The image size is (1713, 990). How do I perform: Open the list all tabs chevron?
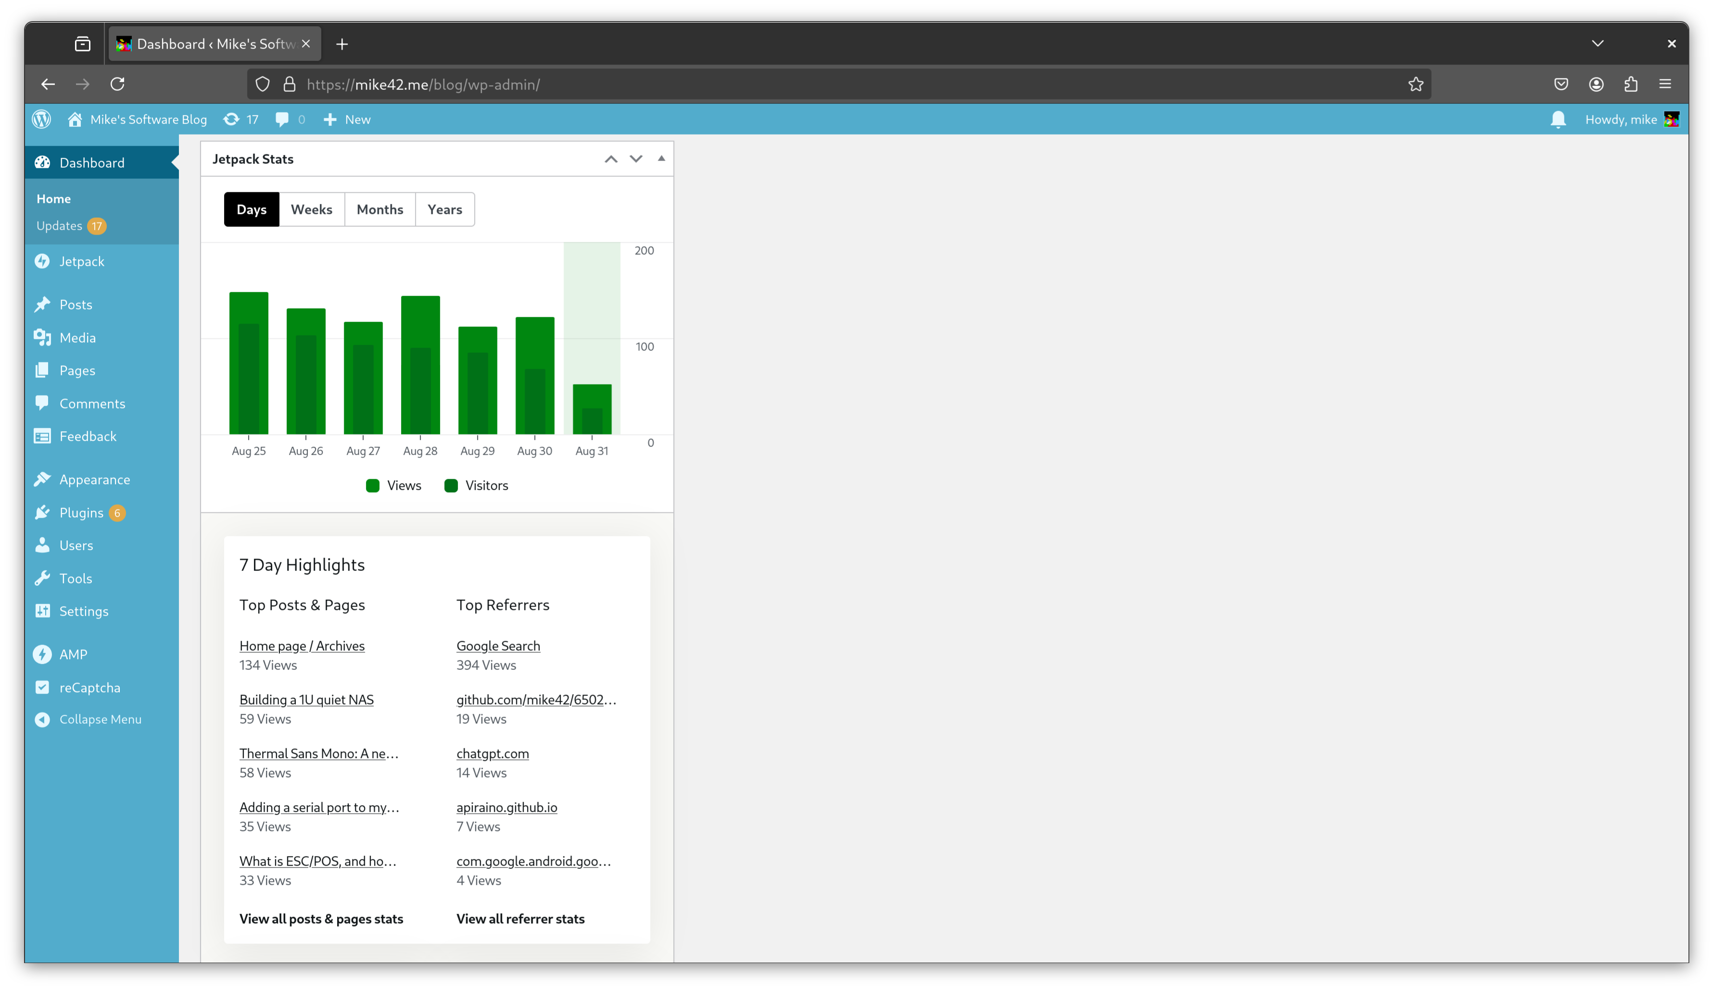click(x=1598, y=43)
